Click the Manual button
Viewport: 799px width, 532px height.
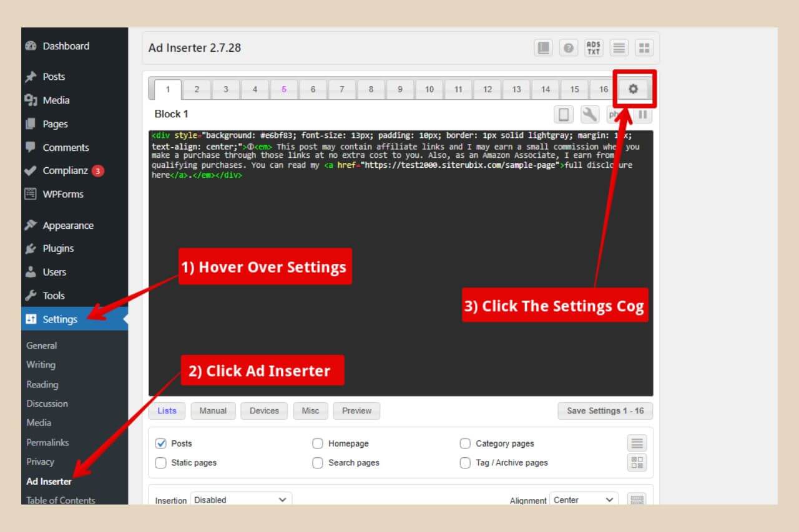[x=213, y=411]
